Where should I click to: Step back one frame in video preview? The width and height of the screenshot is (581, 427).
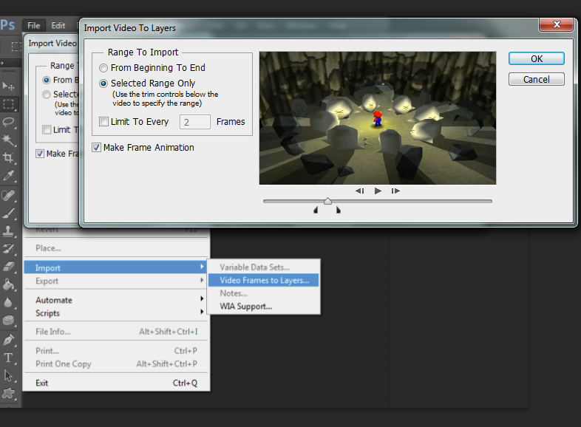point(359,191)
